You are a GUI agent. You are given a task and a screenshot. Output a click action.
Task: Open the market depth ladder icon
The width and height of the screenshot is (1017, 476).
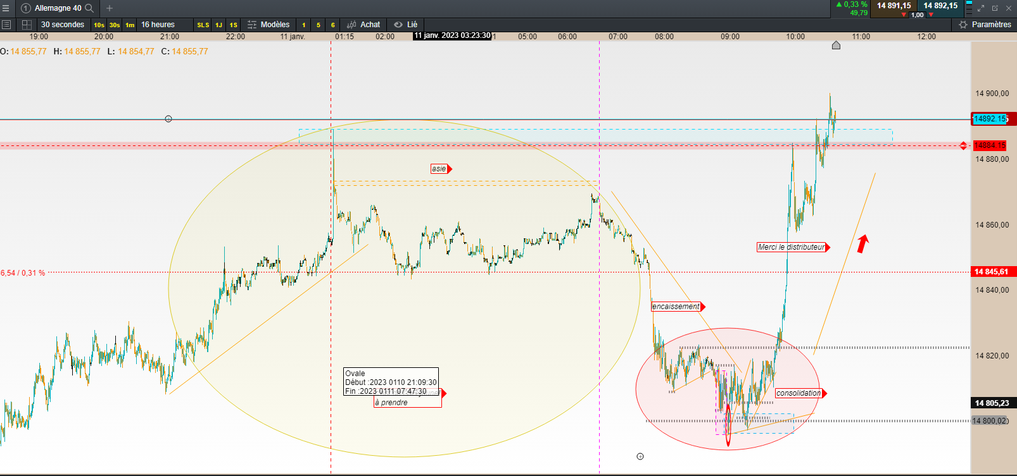968,8
